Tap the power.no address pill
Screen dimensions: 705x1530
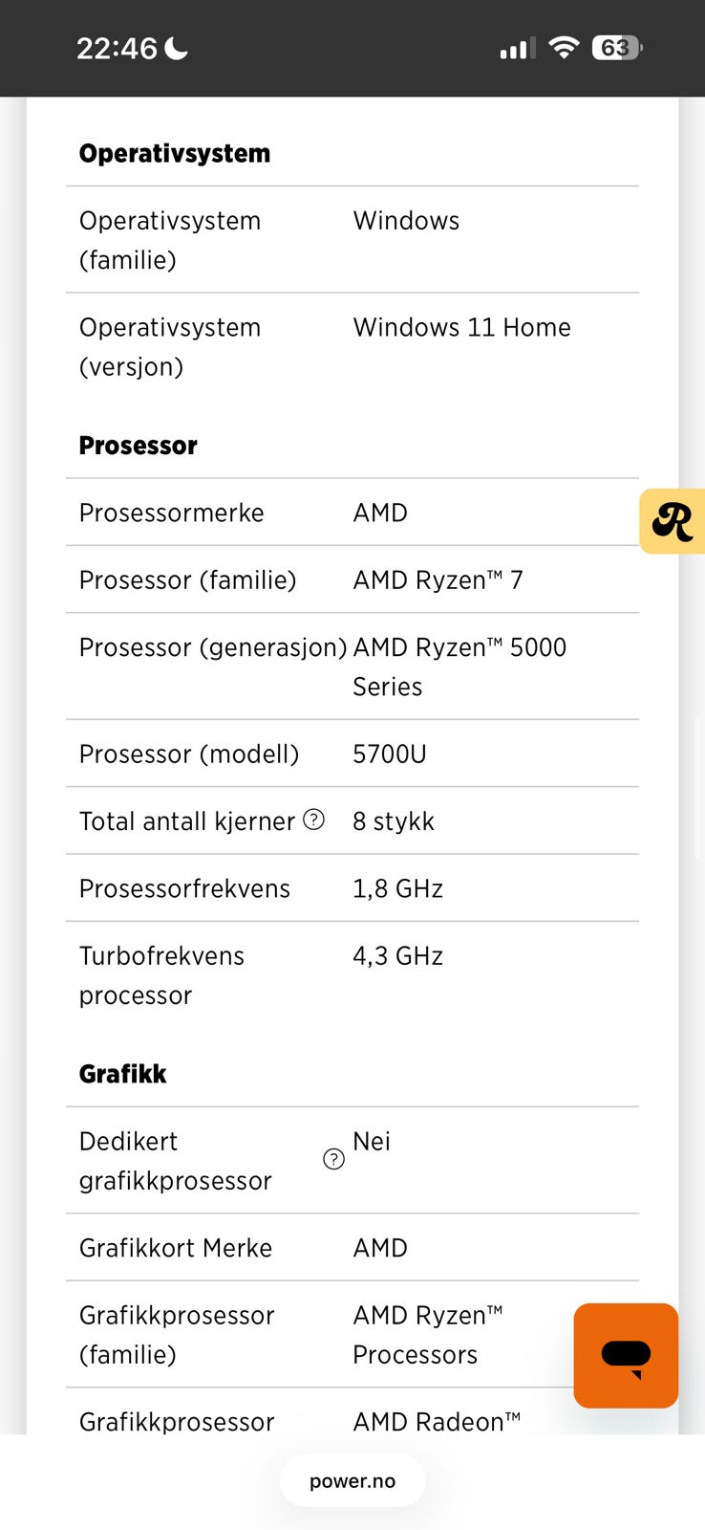(352, 1480)
